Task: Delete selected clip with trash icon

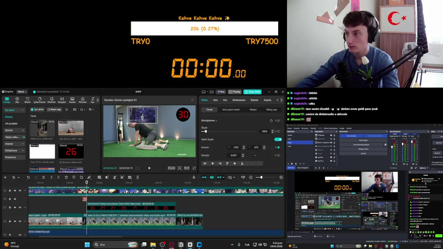Action: pos(66,177)
